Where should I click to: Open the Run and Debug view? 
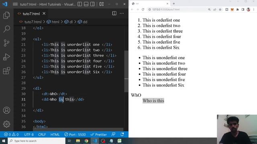click(6, 57)
